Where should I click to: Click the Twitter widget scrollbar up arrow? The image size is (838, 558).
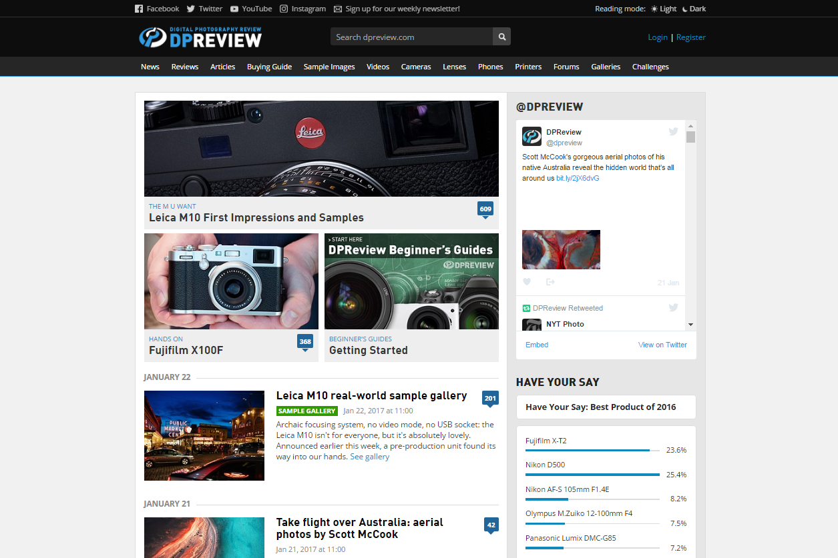pos(690,125)
